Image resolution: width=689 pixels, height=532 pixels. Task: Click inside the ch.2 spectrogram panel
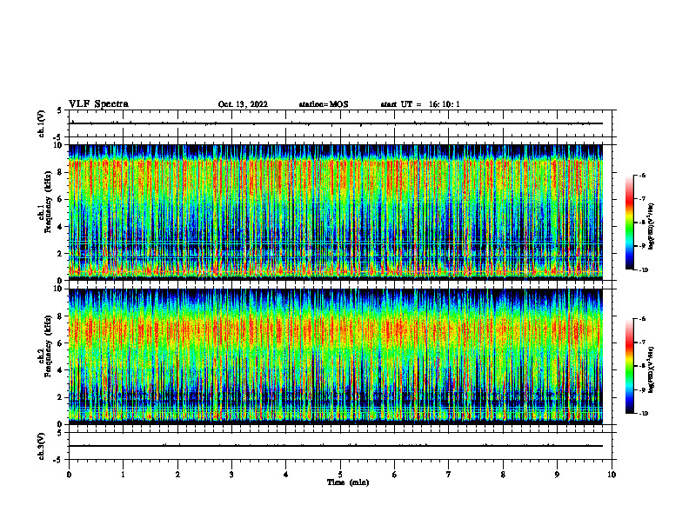(335, 356)
